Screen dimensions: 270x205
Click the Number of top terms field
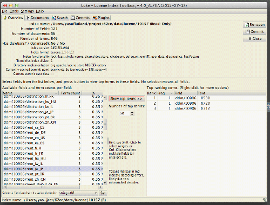(x=125, y=113)
